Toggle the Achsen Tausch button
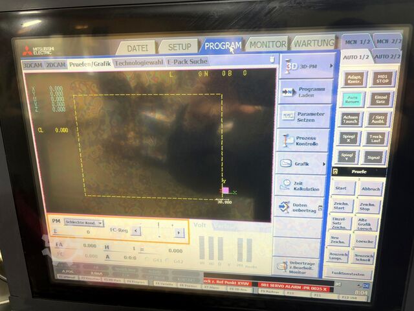Screen dimensions: 414x311 [351, 119]
